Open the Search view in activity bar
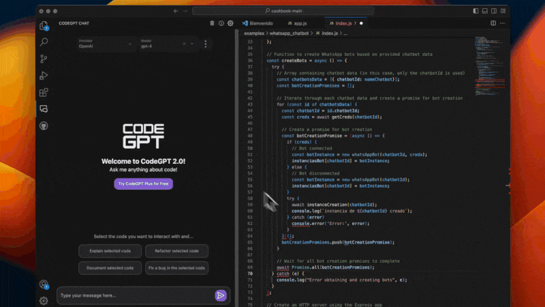The height and width of the screenshot is (307, 545). tap(44, 42)
